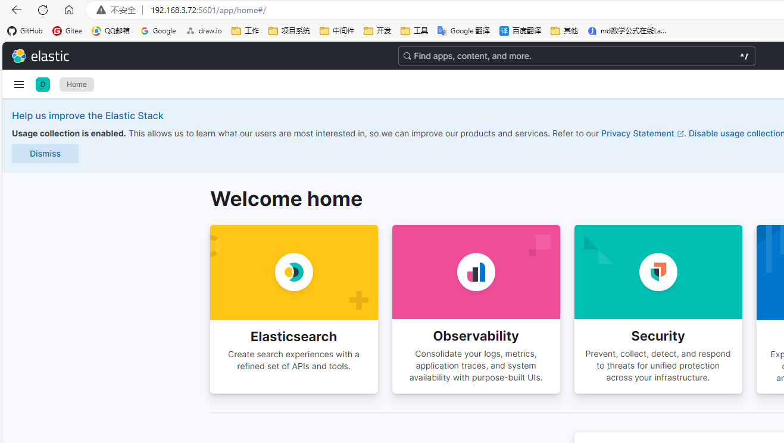Click the '不安全' security label
784x443 pixels.
123,10
